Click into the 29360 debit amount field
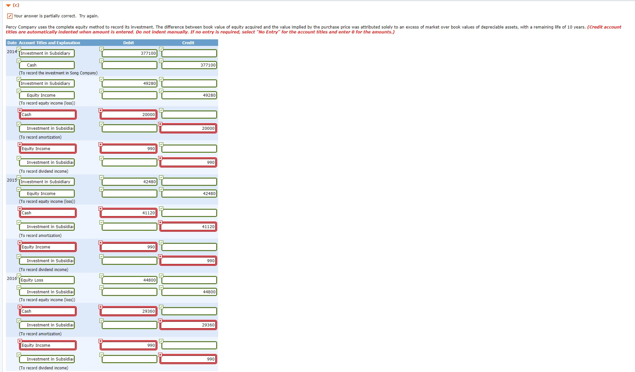 (x=129, y=311)
